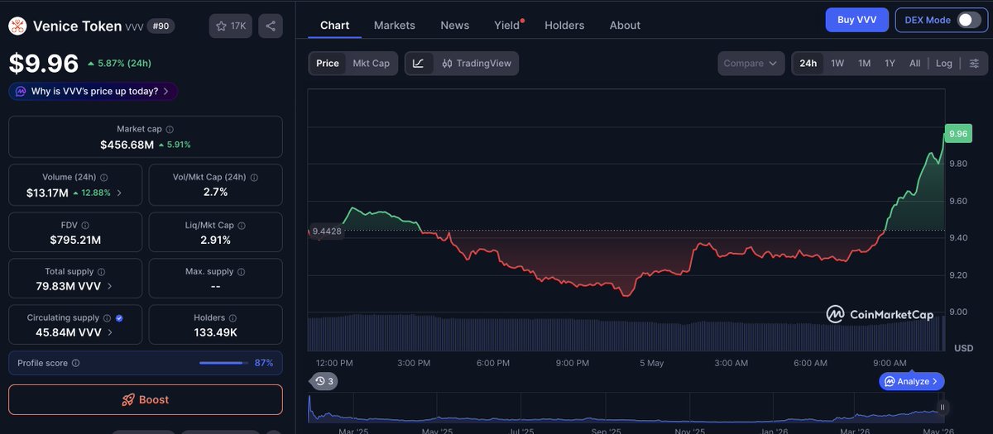Switch to TradingView chart
This screenshot has width=993, height=434.
click(477, 64)
